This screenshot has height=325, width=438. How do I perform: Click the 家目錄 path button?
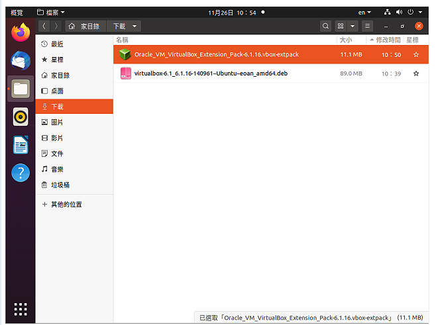[x=85, y=26]
